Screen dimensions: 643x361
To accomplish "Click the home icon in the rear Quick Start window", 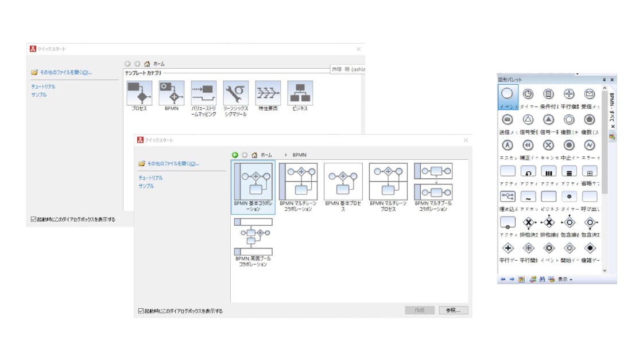I will [x=147, y=64].
